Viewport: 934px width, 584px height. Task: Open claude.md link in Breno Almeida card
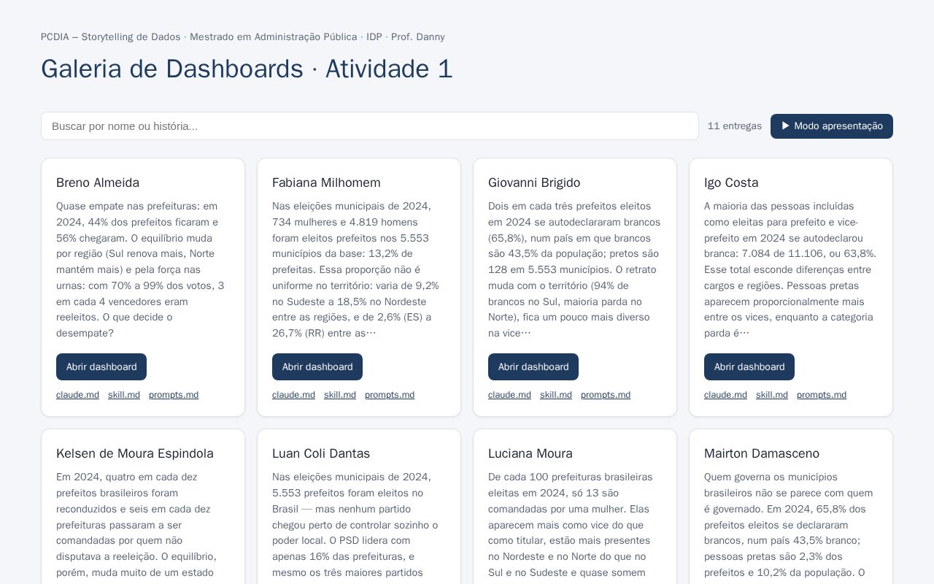point(77,395)
